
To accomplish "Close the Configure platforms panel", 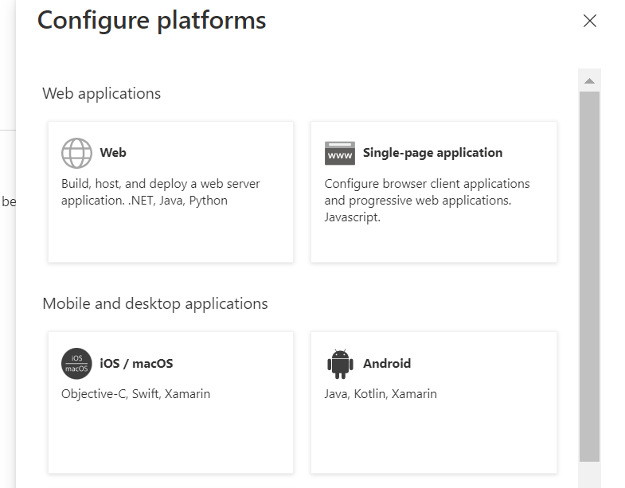I will click(x=589, y=21).
